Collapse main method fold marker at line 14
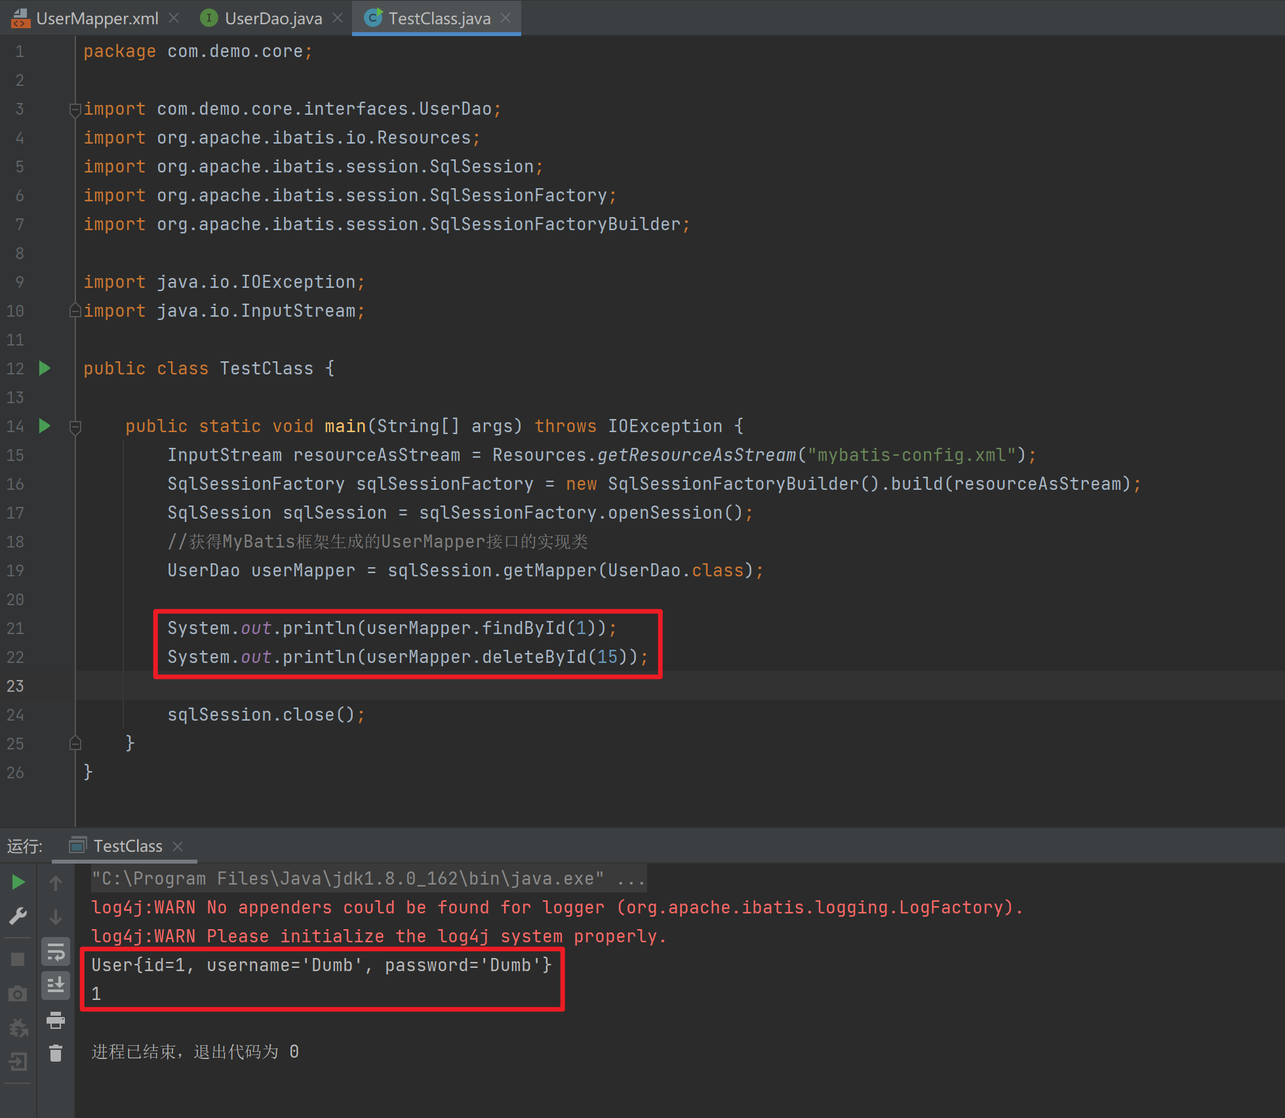This screenshot has width=1285, height=1118. pos(75,427)
